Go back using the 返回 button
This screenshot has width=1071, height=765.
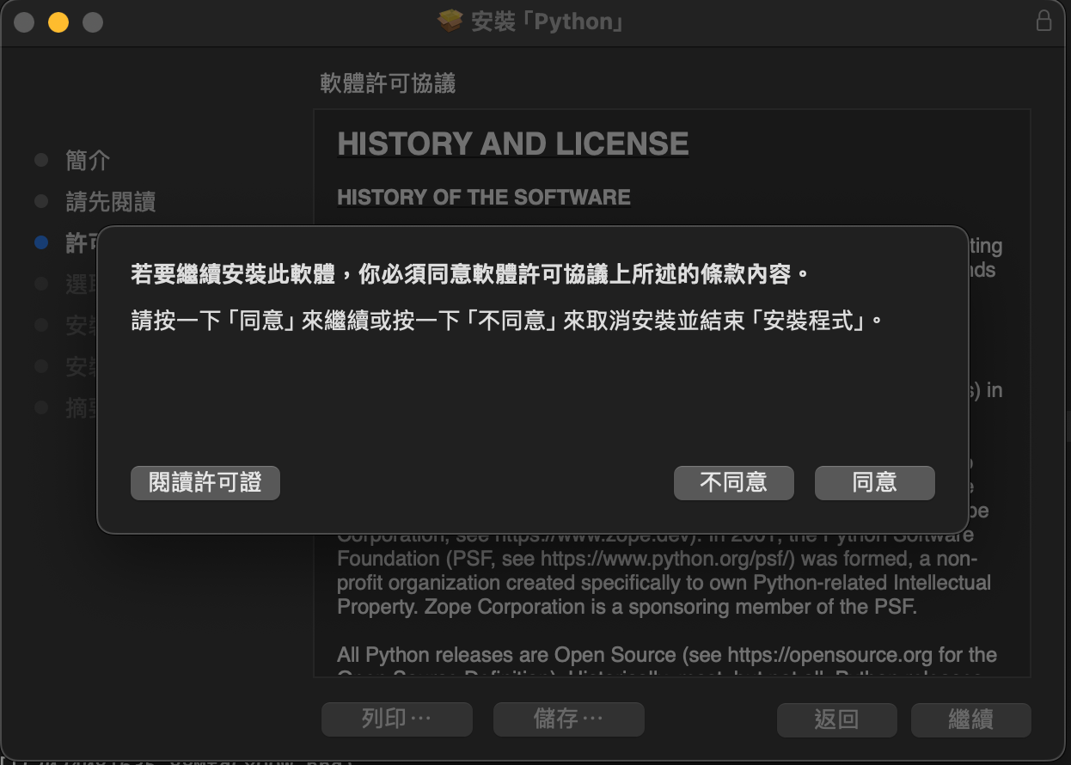[x=836, y=719]
